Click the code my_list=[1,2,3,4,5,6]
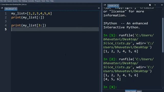 coord(32,14)
